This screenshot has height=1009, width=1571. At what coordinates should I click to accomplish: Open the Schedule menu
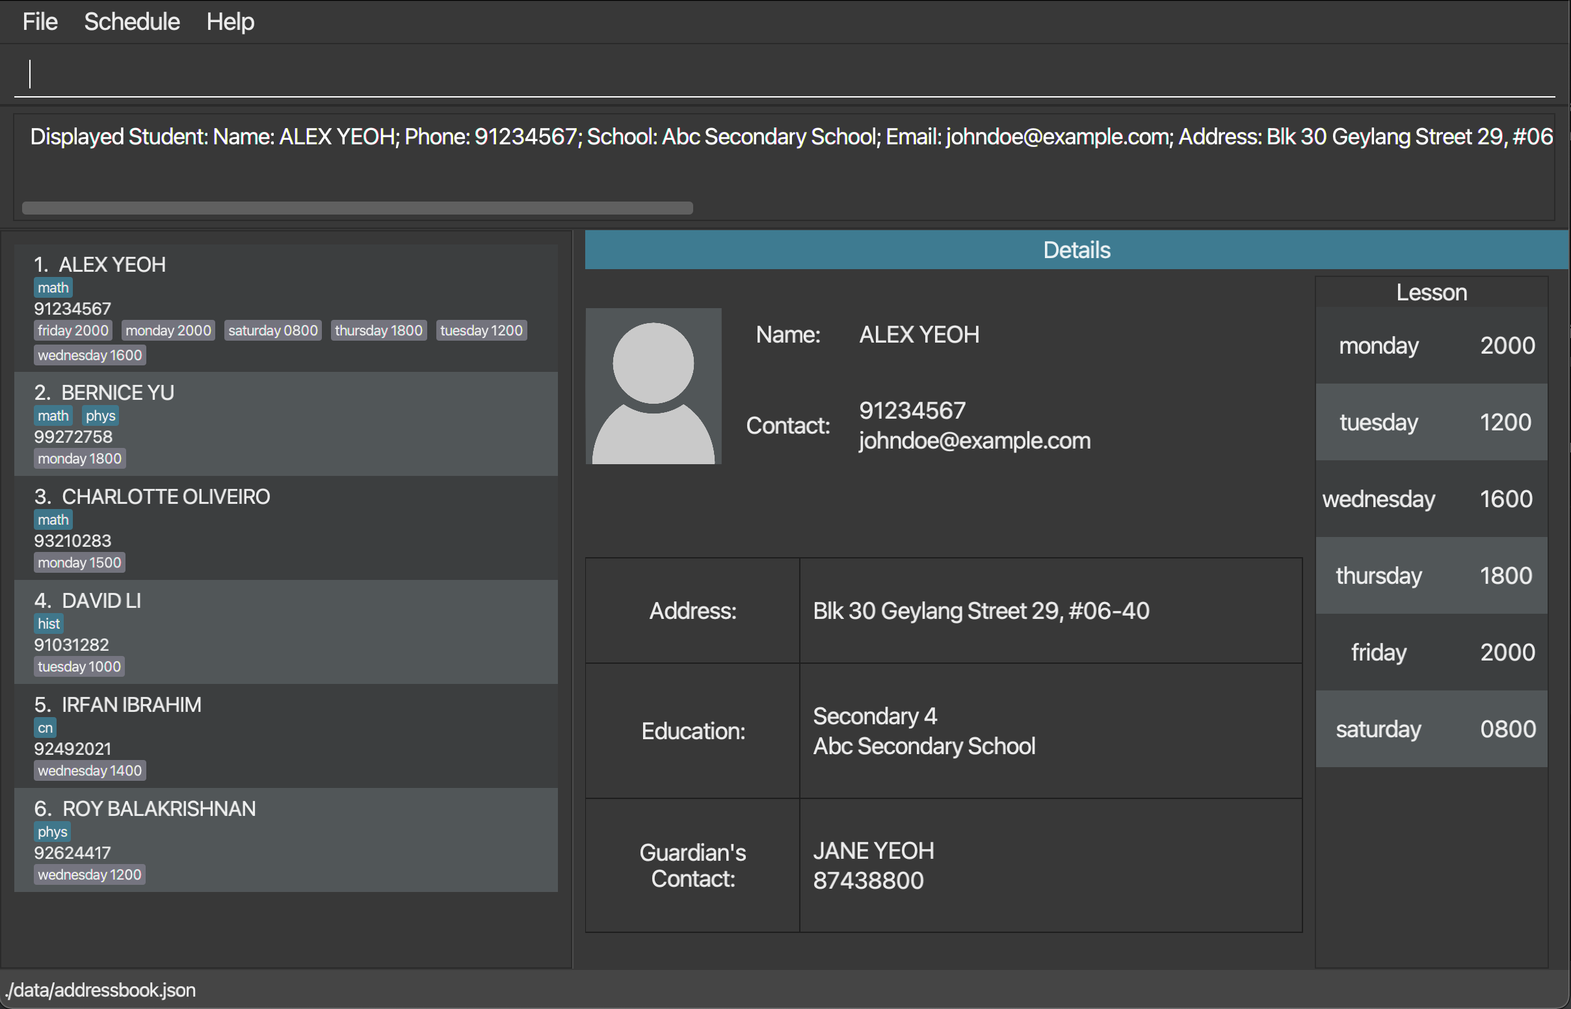(132, 21)
